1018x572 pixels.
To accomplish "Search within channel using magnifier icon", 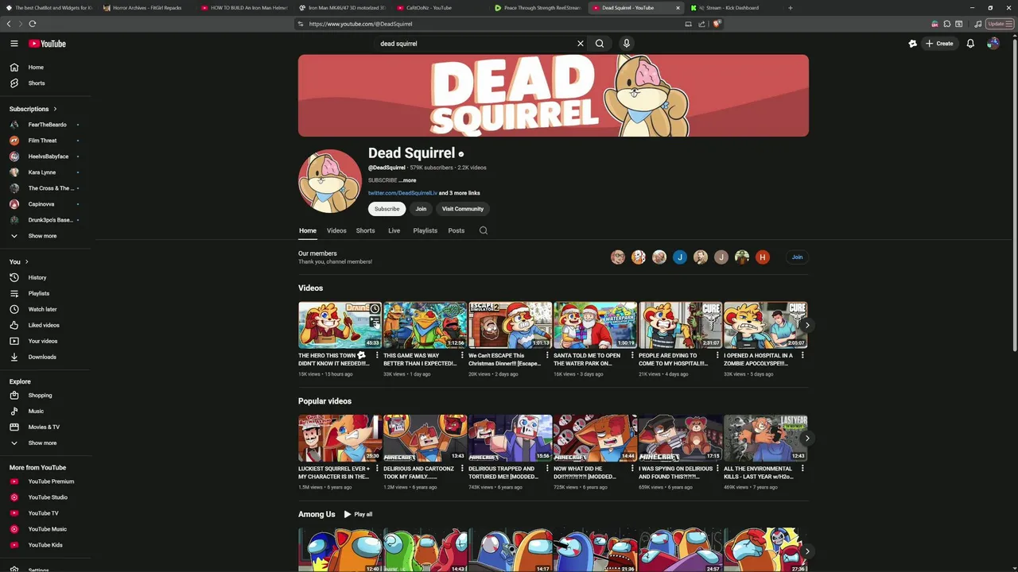I will click(483, 230).
